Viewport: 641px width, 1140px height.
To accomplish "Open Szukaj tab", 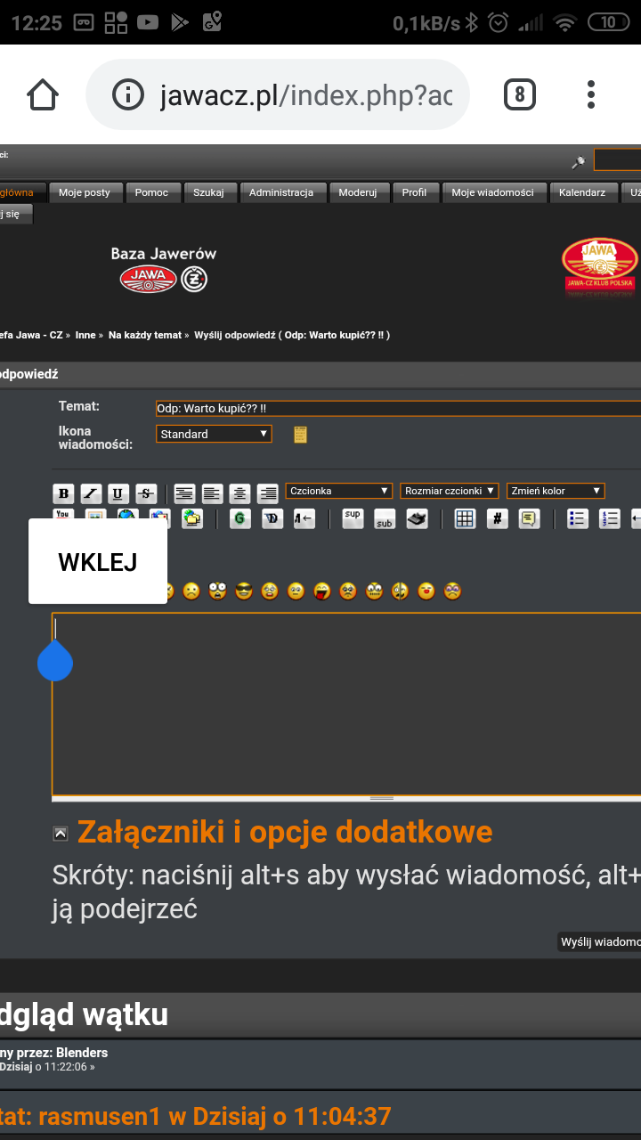I will [209, 192].
